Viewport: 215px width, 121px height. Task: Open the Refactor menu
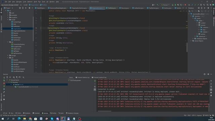pos(30,2)
